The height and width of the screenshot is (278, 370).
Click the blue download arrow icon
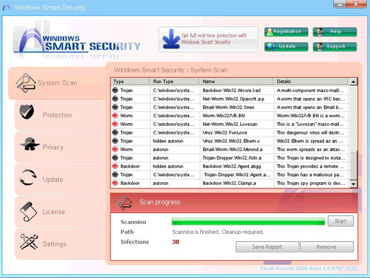[172, 39]
